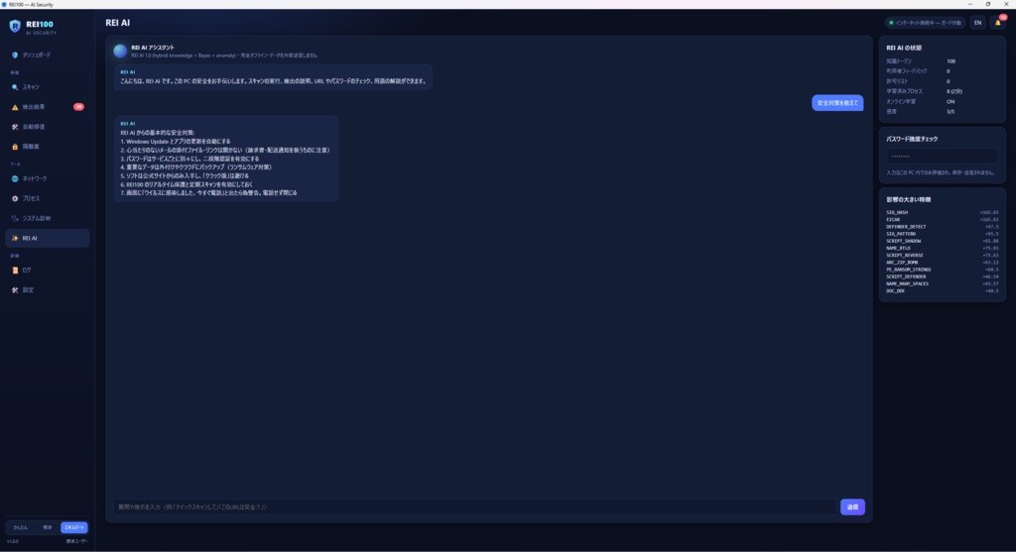
Task: Click the SCRIPT_SHADOW feature row
Action: [x=943, y=241]
